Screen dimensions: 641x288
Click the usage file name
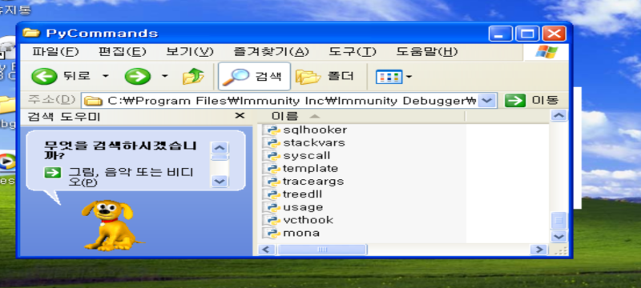[x=303, y=208]
